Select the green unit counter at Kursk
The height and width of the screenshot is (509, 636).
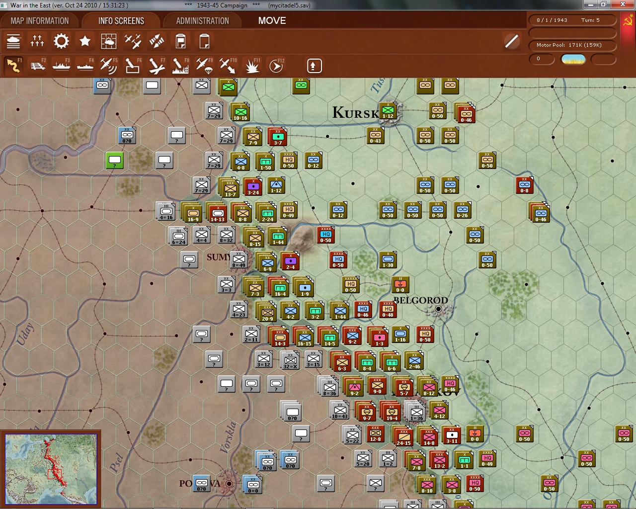click(x=388, y=111)
